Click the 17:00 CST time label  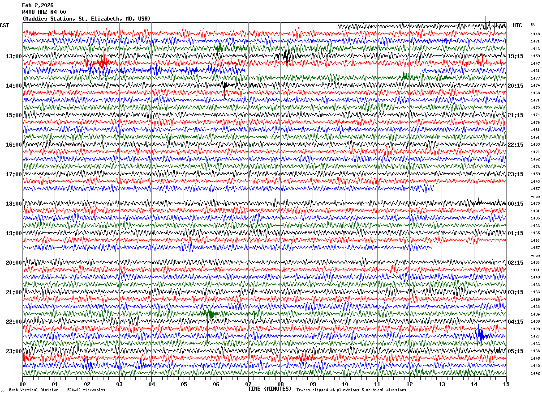pyautogui.click(x=14, y=174)
